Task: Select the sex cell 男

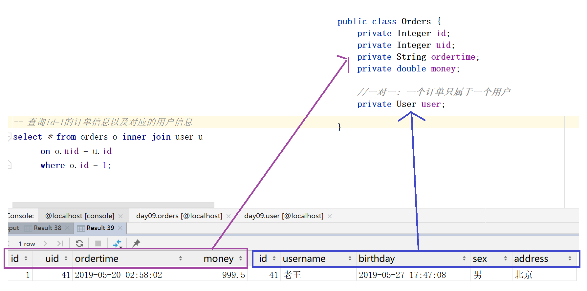Action: (x=491, y=275)
